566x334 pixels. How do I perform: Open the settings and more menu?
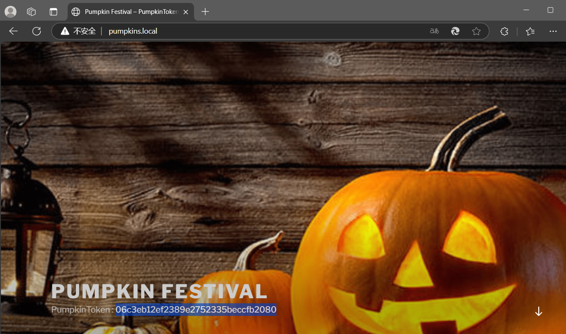[553, 31]
